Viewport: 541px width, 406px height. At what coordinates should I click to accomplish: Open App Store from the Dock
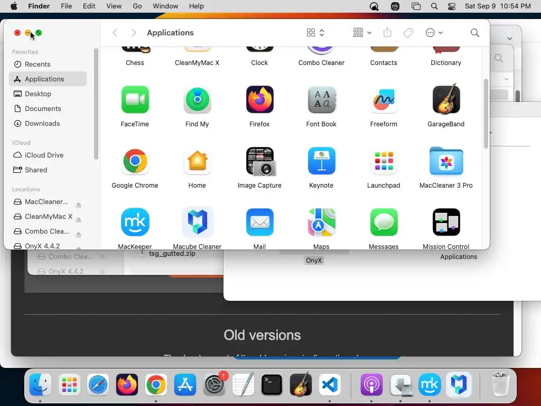(185, 384)
